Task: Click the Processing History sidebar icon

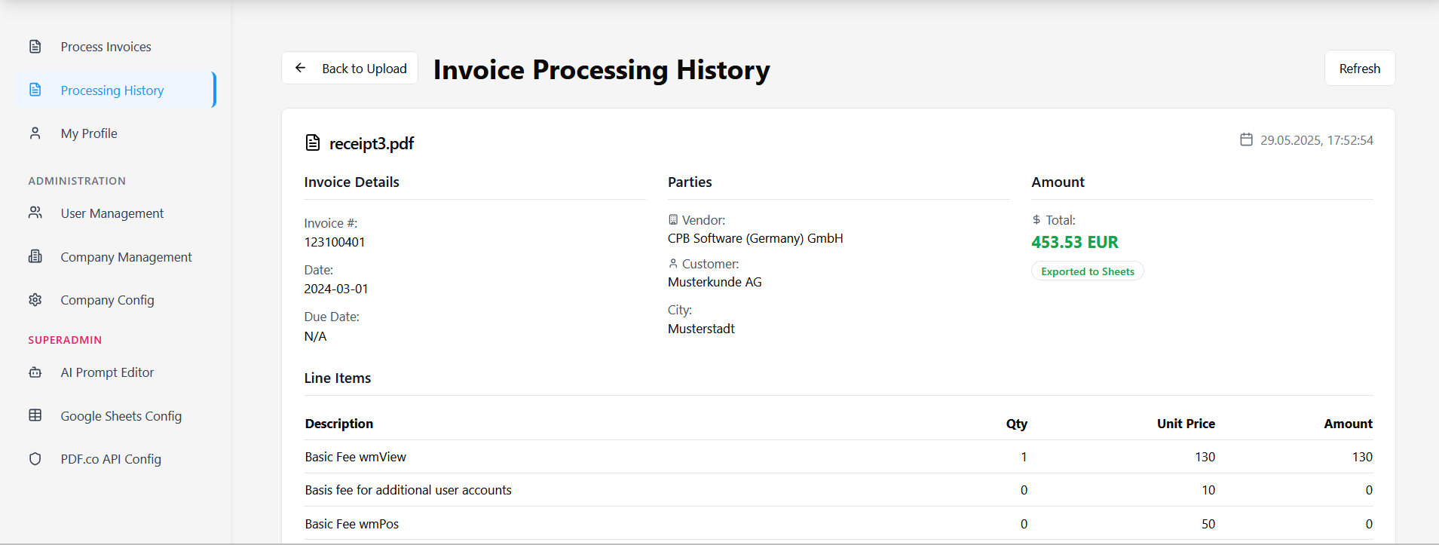Action: coord(35,90)
